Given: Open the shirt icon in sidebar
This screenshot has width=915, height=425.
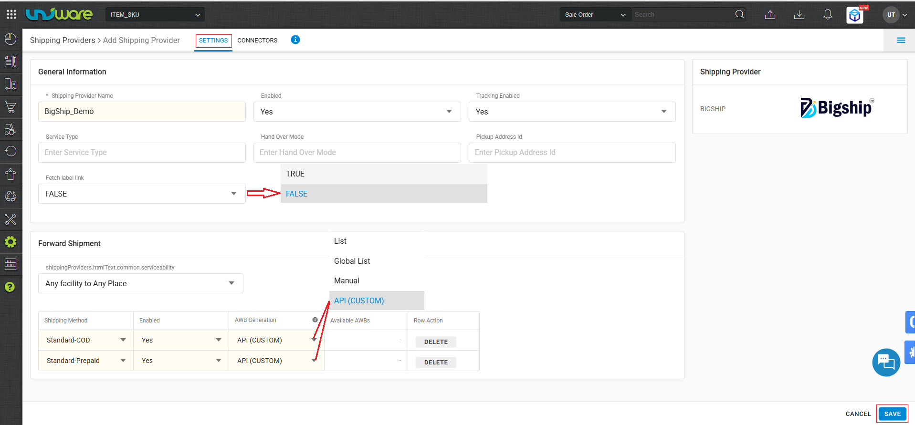Looking at the screenshot, I should tap(11, 174).
